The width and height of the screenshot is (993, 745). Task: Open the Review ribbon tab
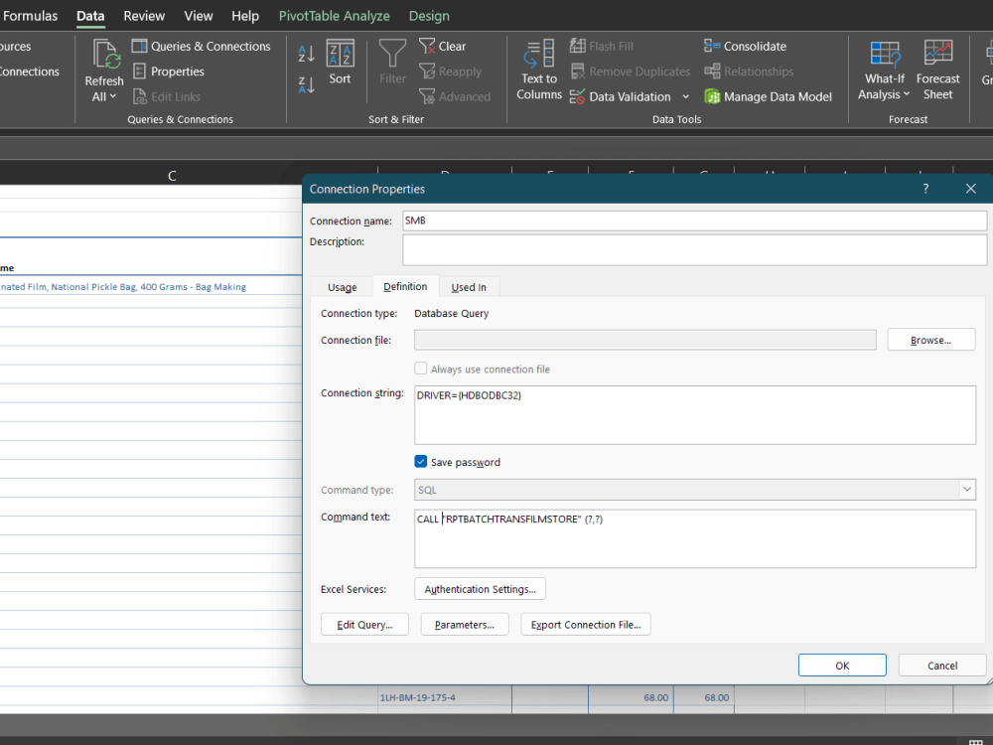[x=143, y=15]
